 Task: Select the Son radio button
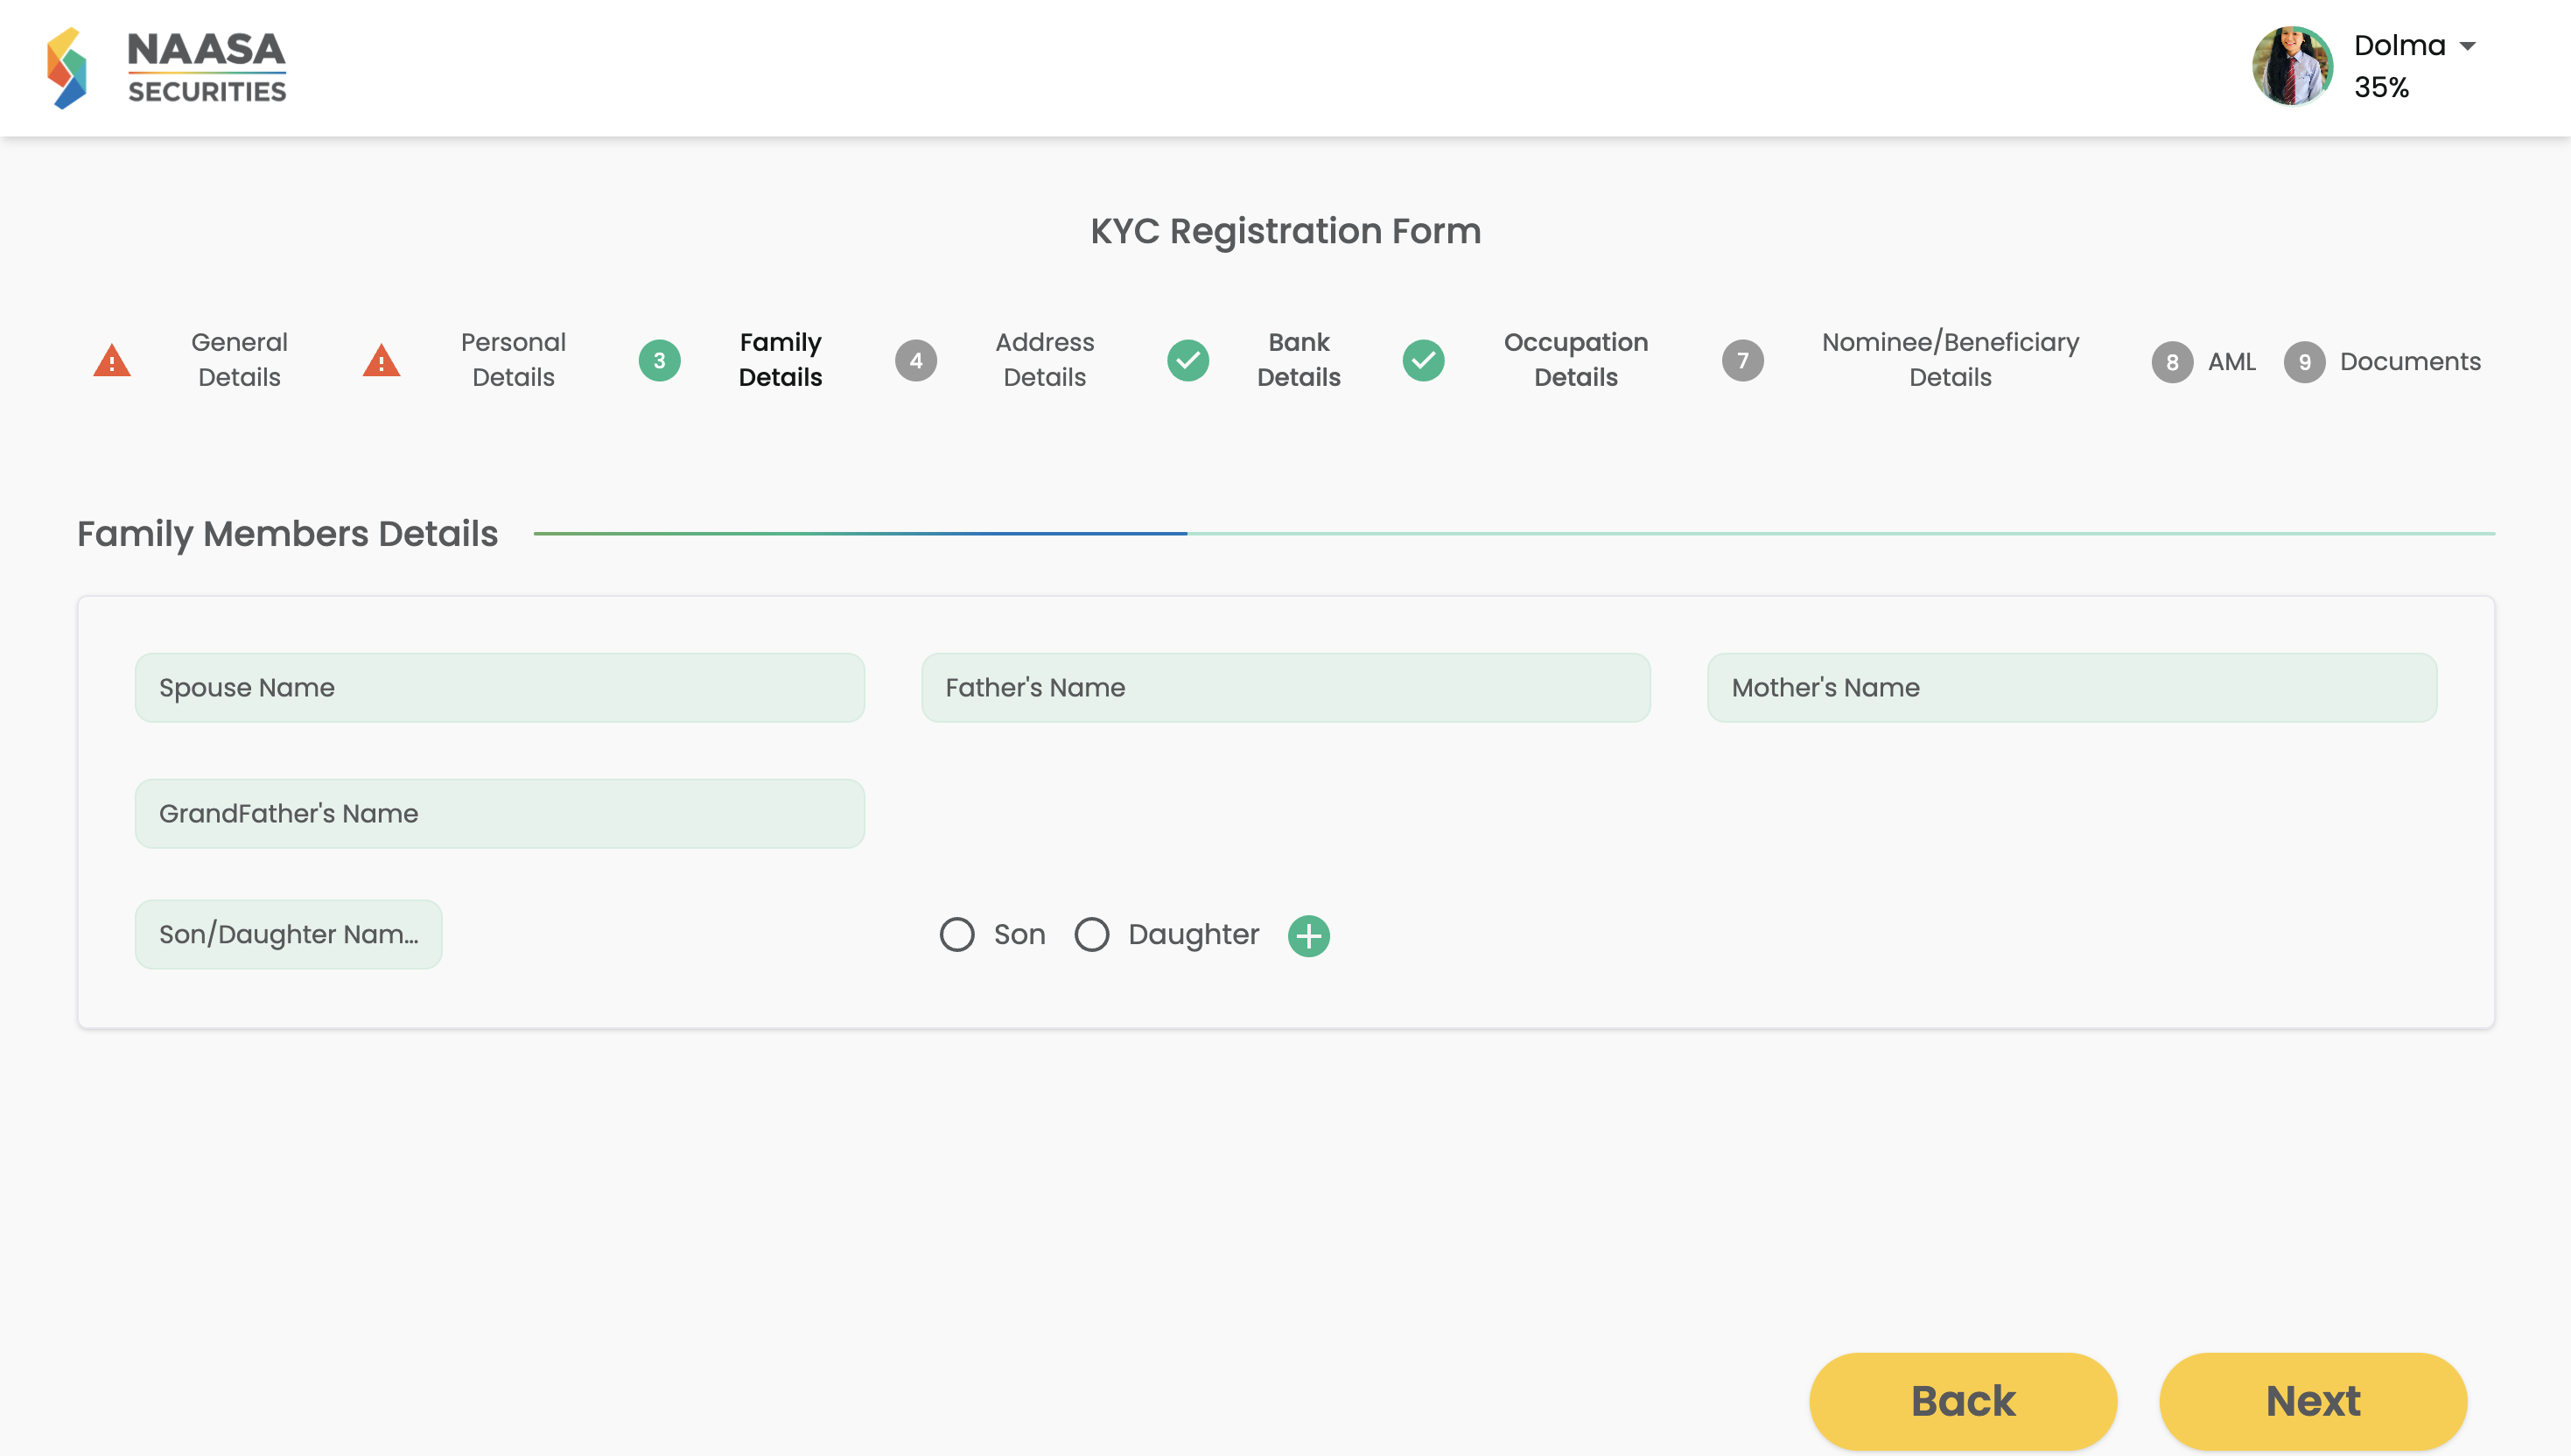click(x=957, y=934)
